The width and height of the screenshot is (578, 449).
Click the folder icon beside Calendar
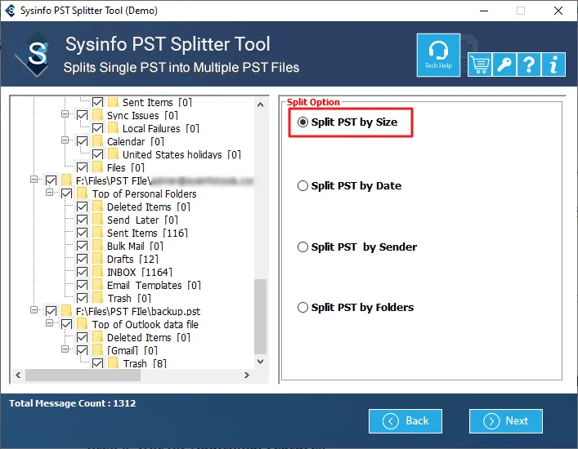click(97, 141)
